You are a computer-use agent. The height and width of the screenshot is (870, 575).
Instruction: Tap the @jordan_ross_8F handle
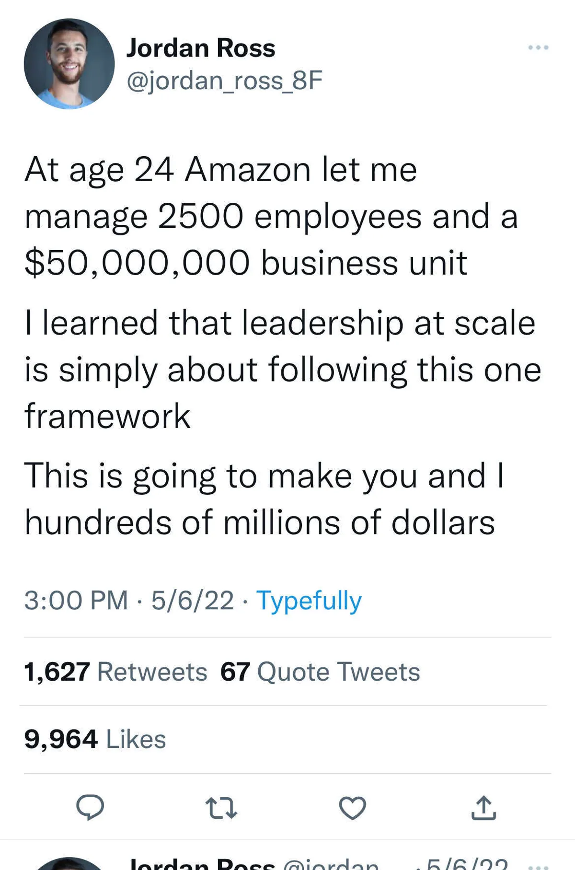click(224, 80)
